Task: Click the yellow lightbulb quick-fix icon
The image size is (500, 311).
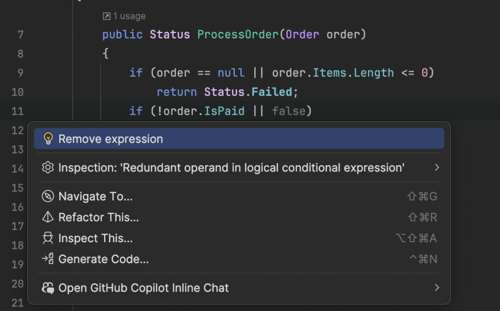Action: coord(48,139)
